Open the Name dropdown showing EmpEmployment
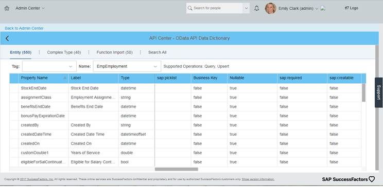Screen dimensions: 383x187 (127, 66)
